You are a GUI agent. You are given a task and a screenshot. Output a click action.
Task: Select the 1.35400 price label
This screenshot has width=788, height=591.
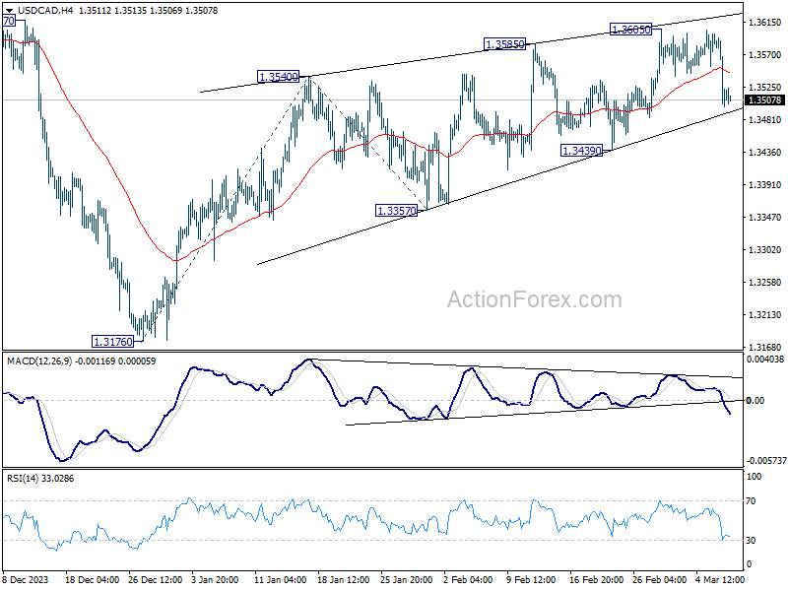click(x=278, y=77)
